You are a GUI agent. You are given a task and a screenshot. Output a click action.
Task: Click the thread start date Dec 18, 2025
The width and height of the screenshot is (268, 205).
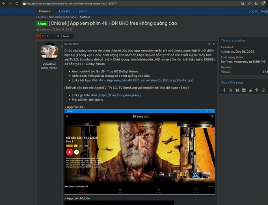(x=64, y=29)
